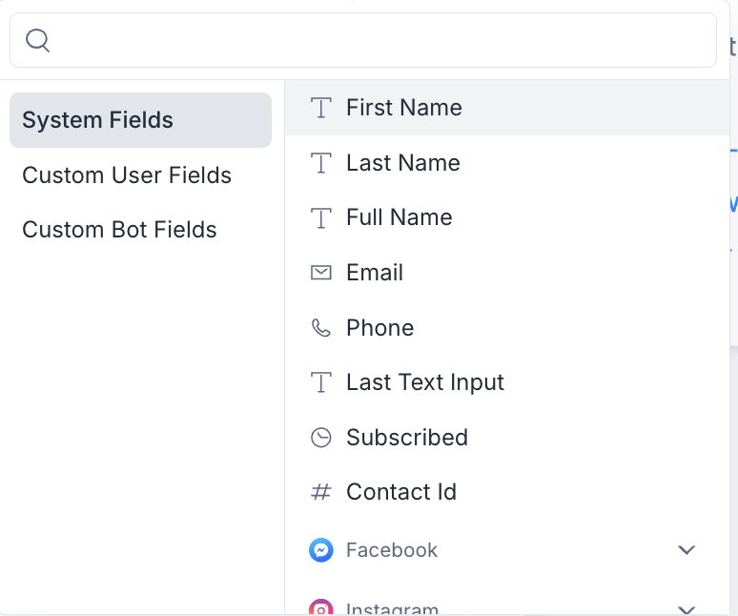Screen dimensions: 738x616
Task: Pick the Full Name field
Action: (400, 217)
